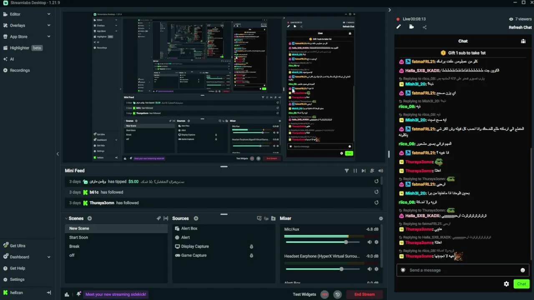The width and height of the screenshot is (534, 300).
Task: Add a new source with plus icon
Action: coord(196,218)
